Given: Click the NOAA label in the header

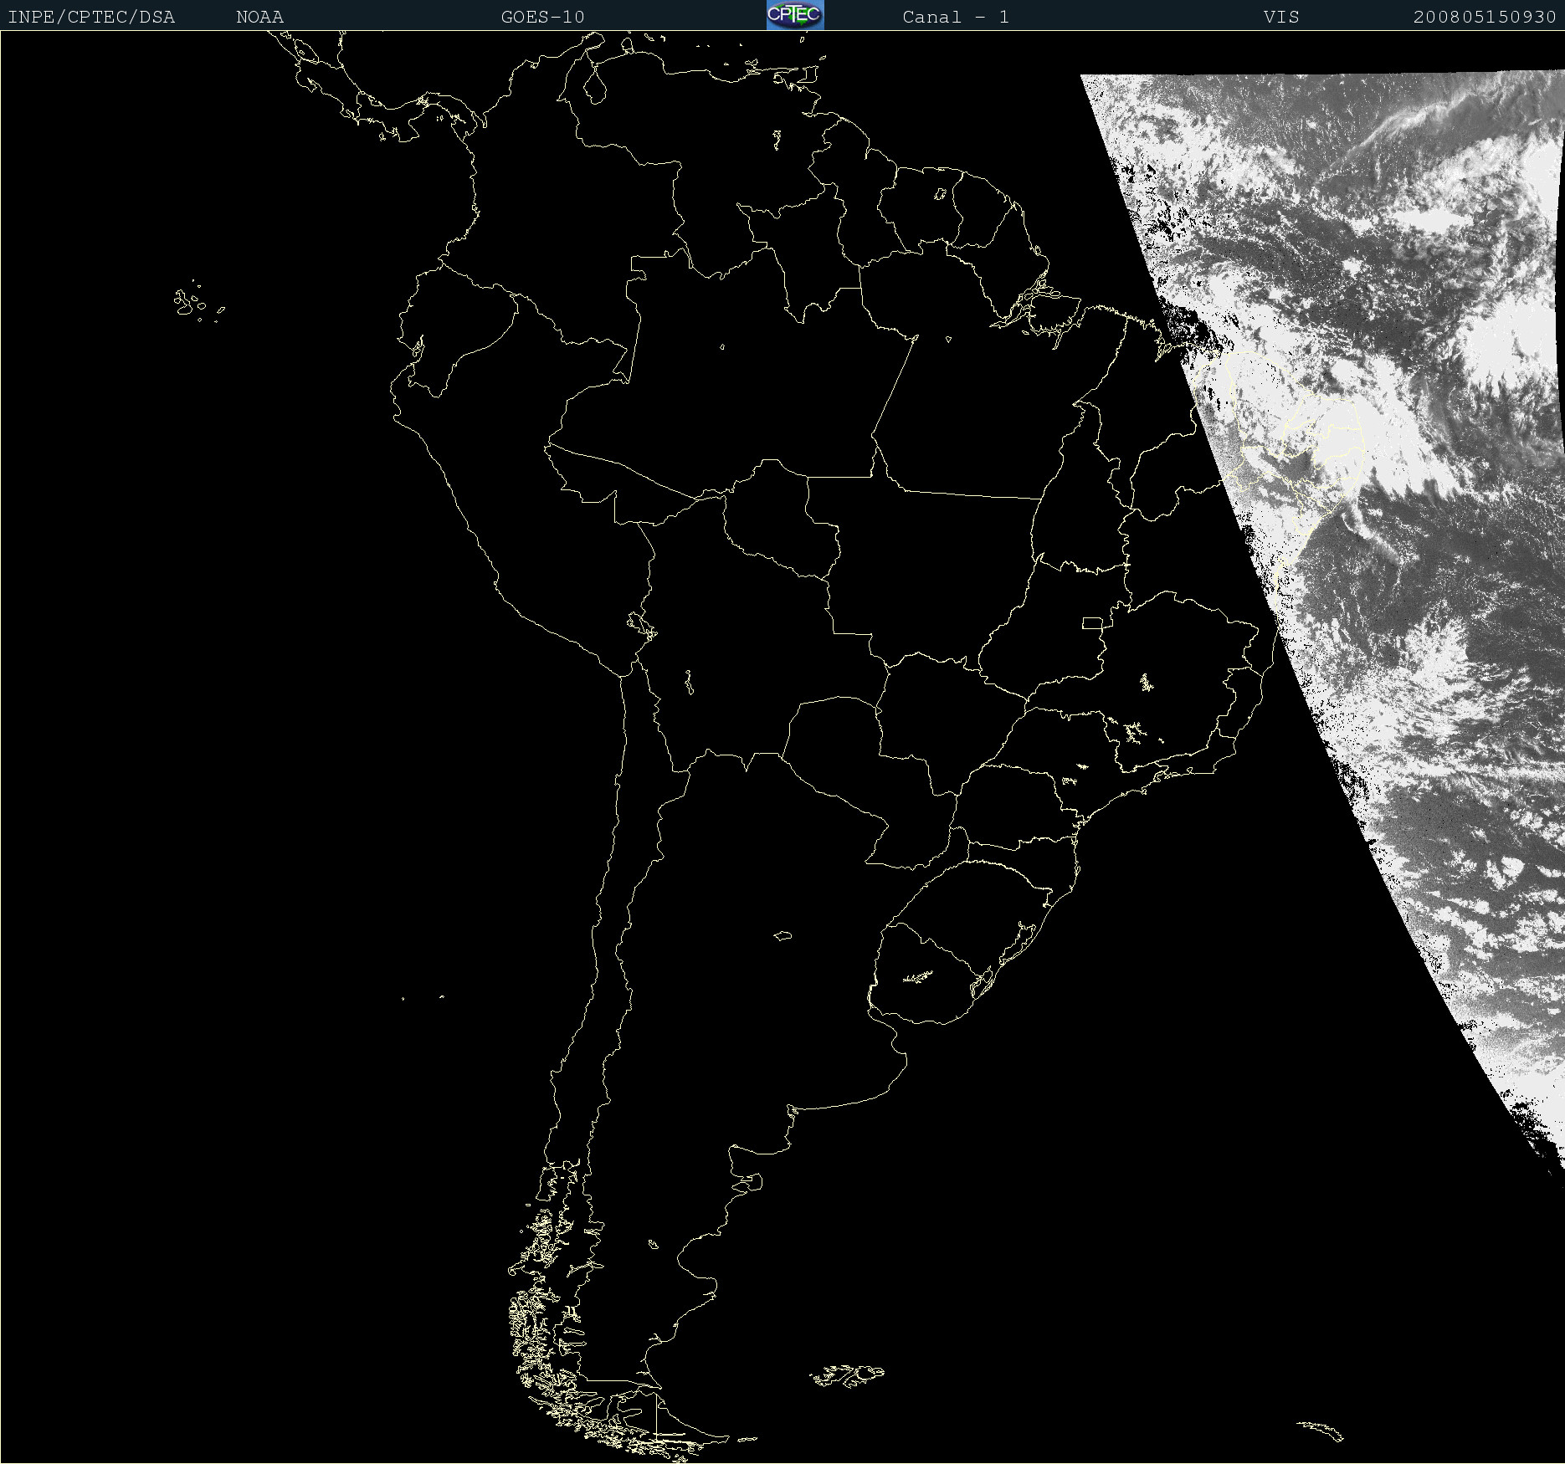Looking at the screenshot, I should [x=259, y=17].
